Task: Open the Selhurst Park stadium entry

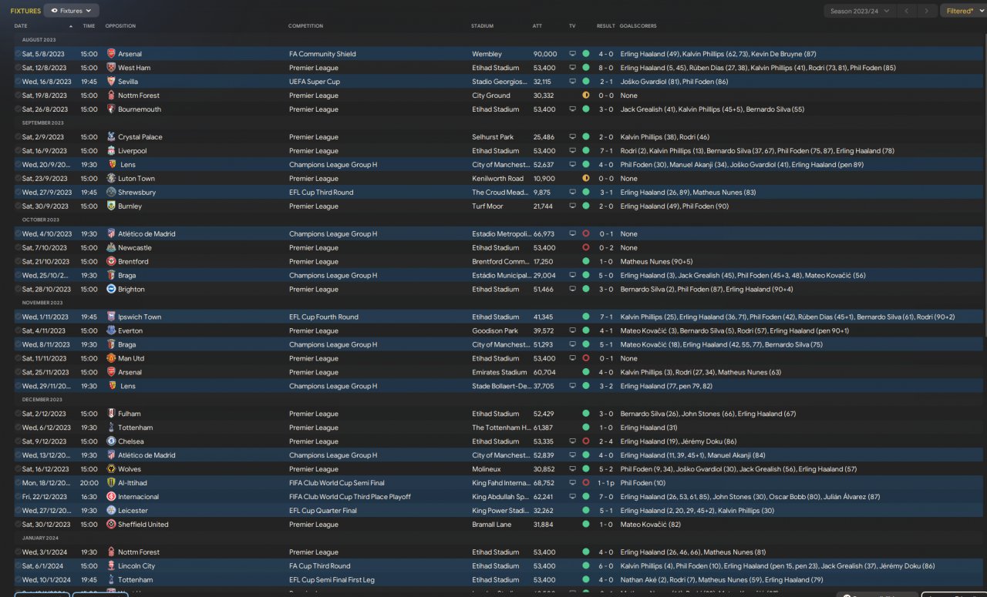Action: [x=493, y=137]
